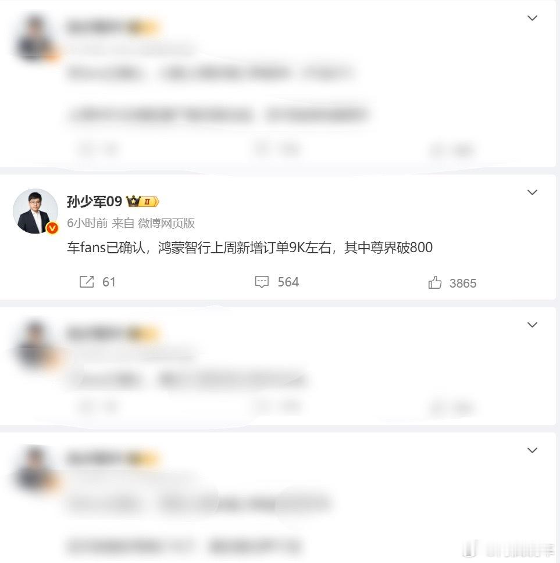Viewport: 560px width, 563px height.
Task: Click the like count 3865
Action: click(462, 284)
